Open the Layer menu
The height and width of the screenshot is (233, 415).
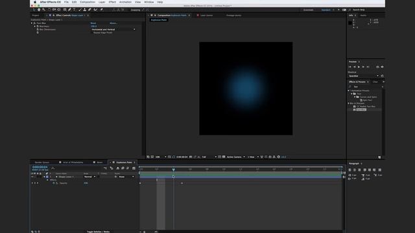pos(102,2)
